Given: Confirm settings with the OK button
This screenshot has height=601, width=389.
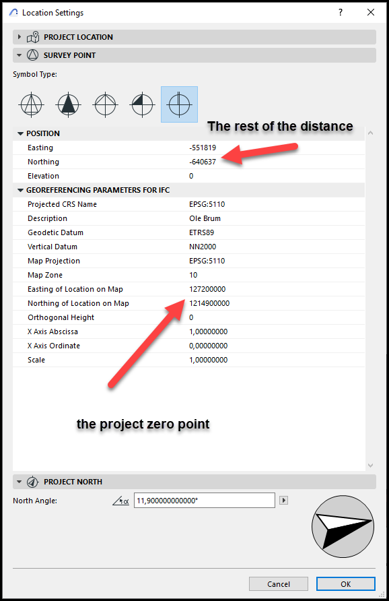Looking at the screenshot, I should (x=346, y=583).
